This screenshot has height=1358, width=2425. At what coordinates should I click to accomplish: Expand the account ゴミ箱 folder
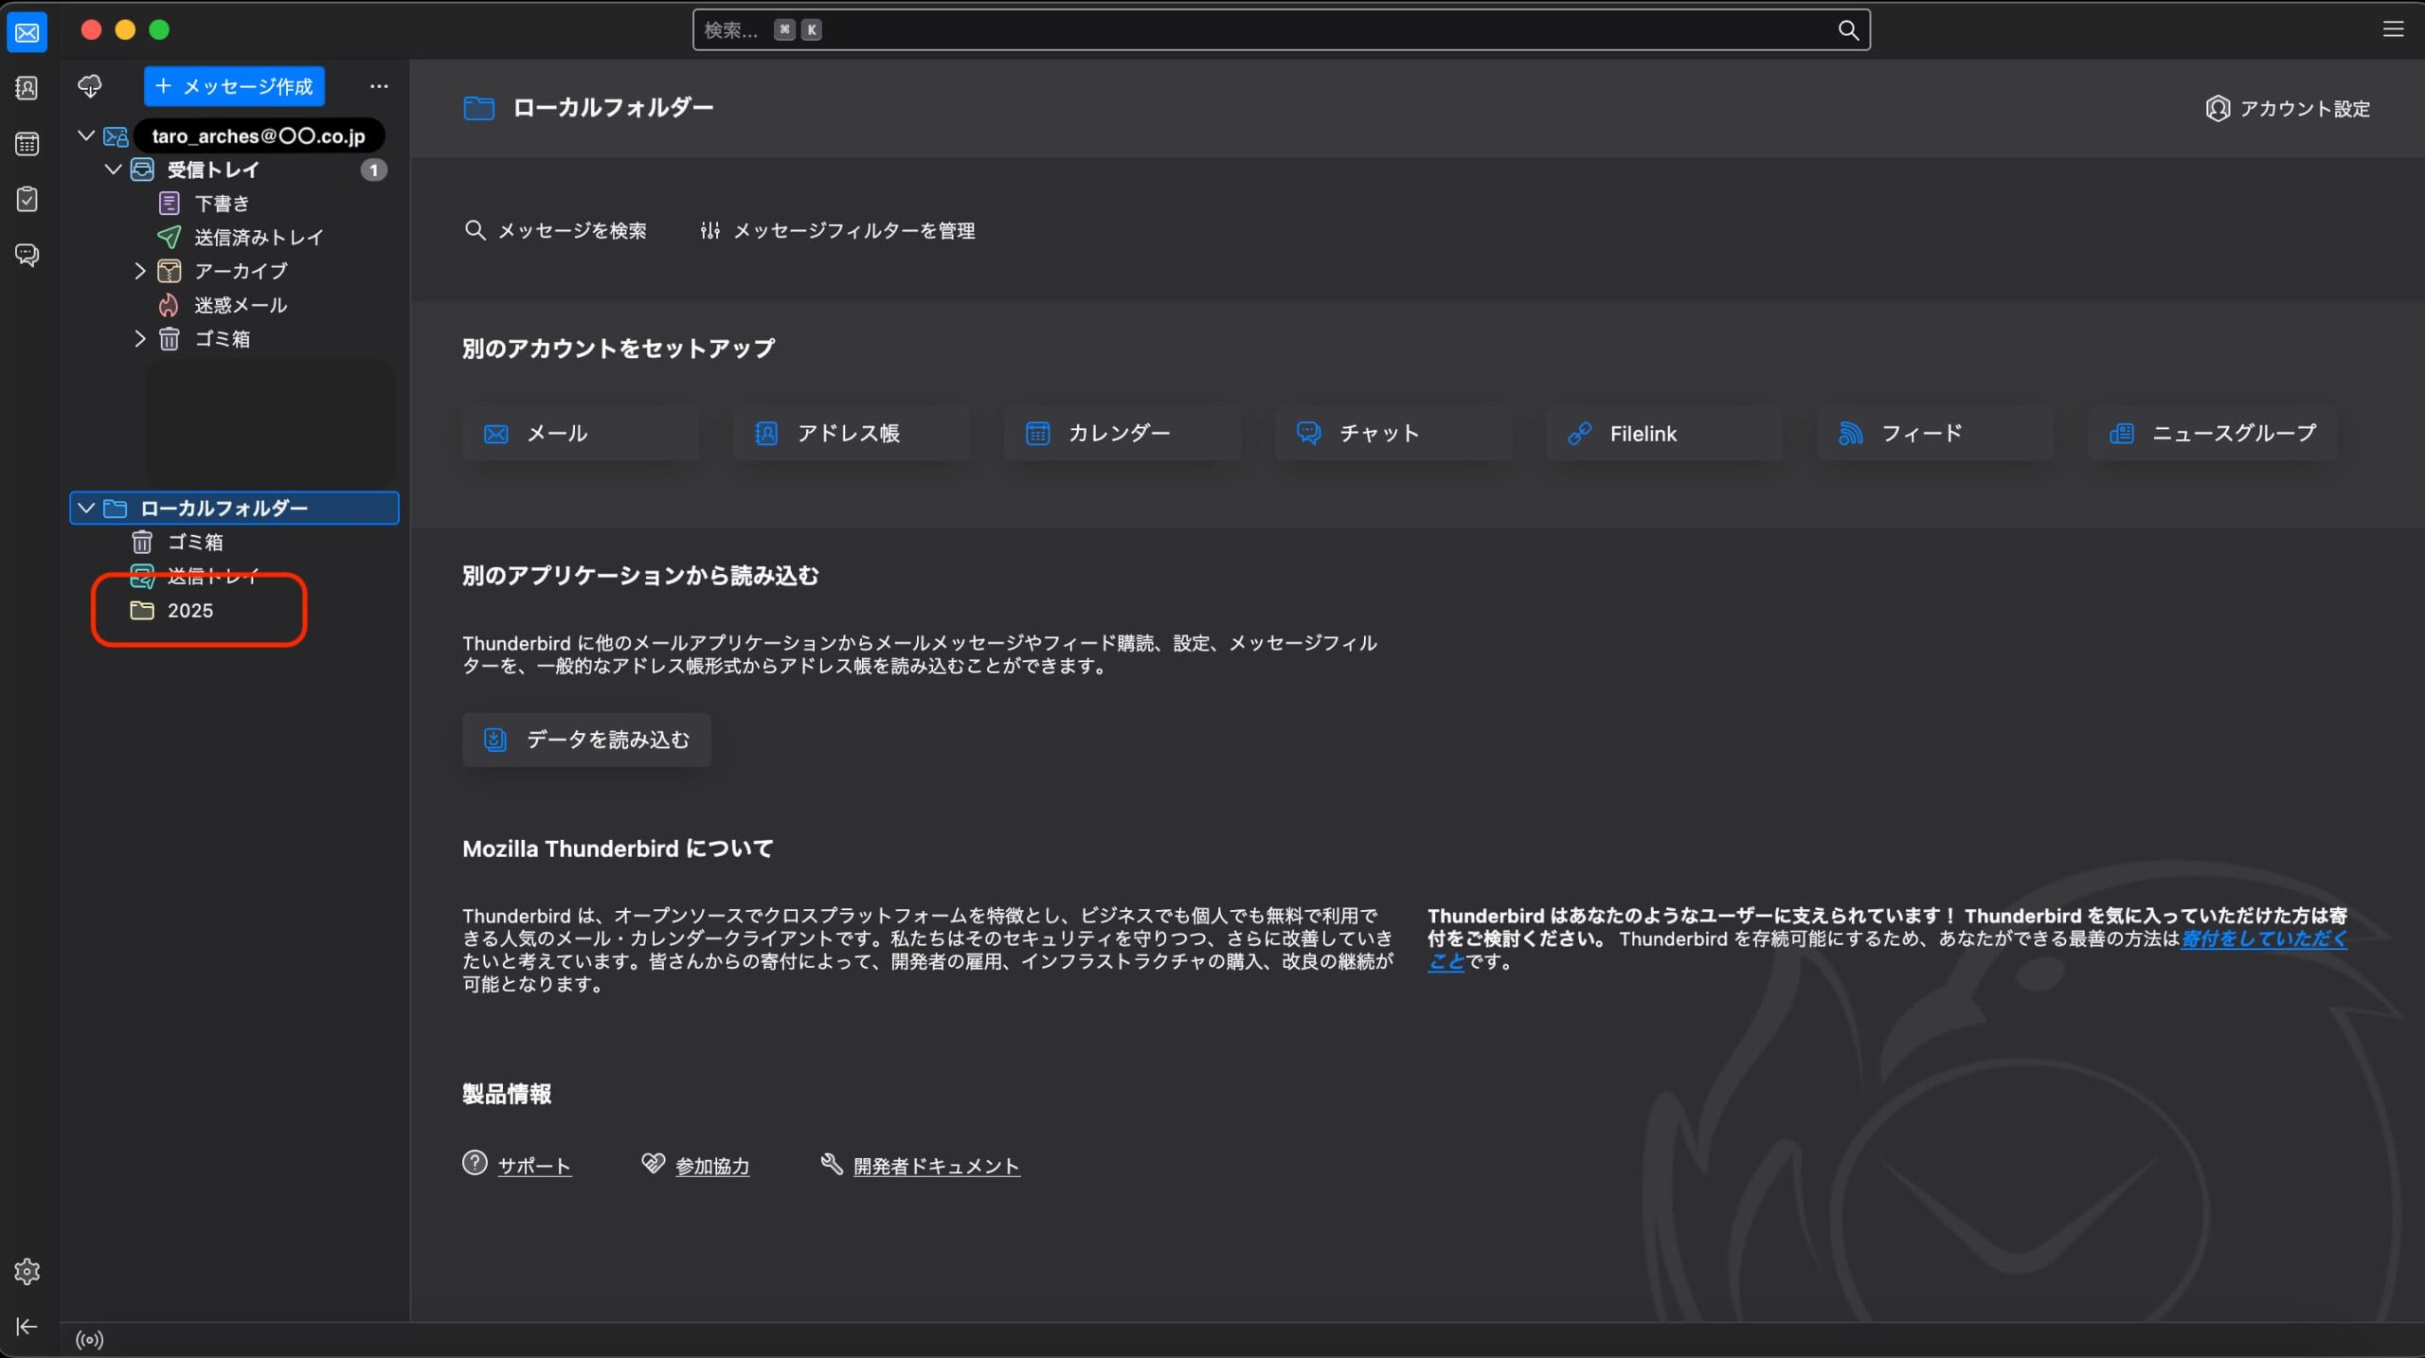pos(140,339)
